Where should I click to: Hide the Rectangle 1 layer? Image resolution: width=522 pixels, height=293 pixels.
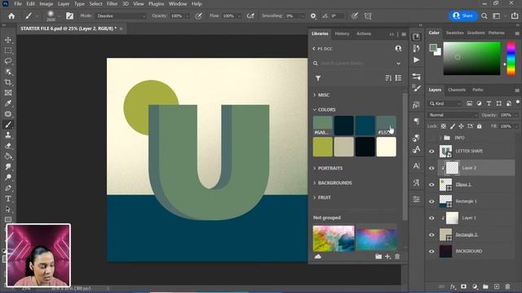pos(431,201)
